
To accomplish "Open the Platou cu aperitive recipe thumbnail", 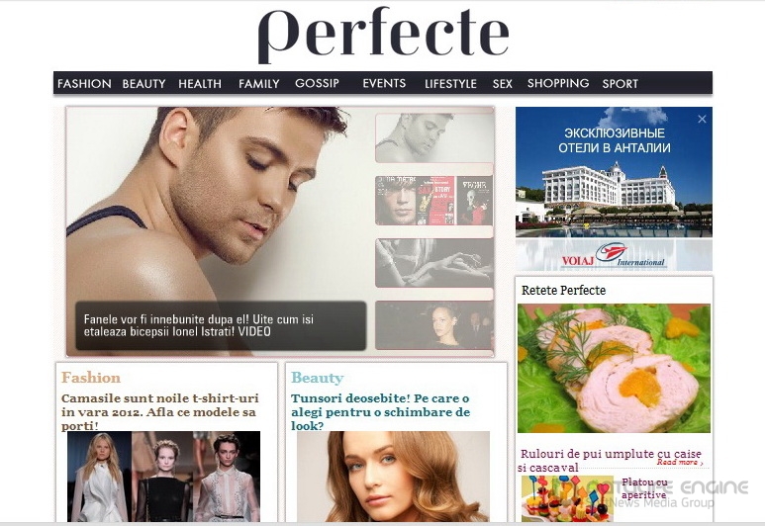I will [x=567, y=498].
